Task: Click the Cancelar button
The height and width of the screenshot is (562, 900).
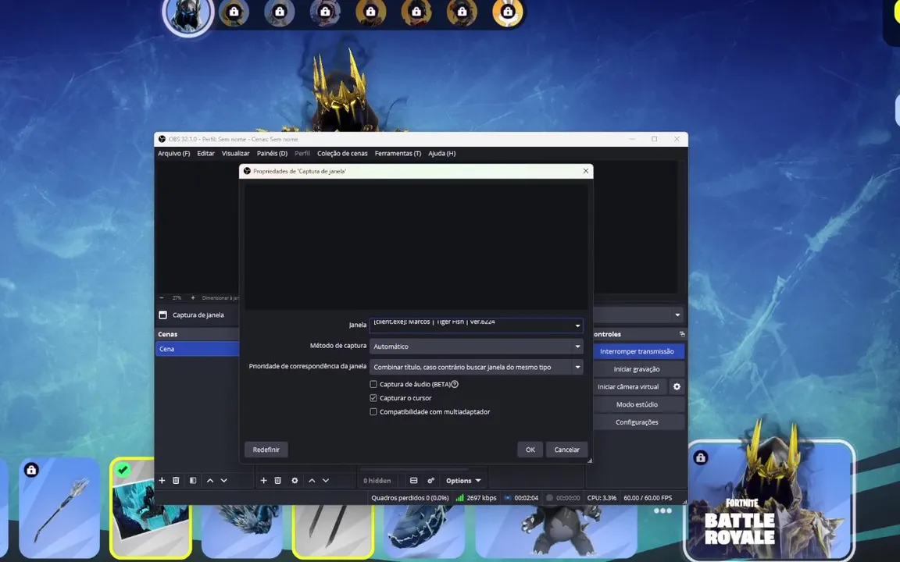Action: pos(566,450)
